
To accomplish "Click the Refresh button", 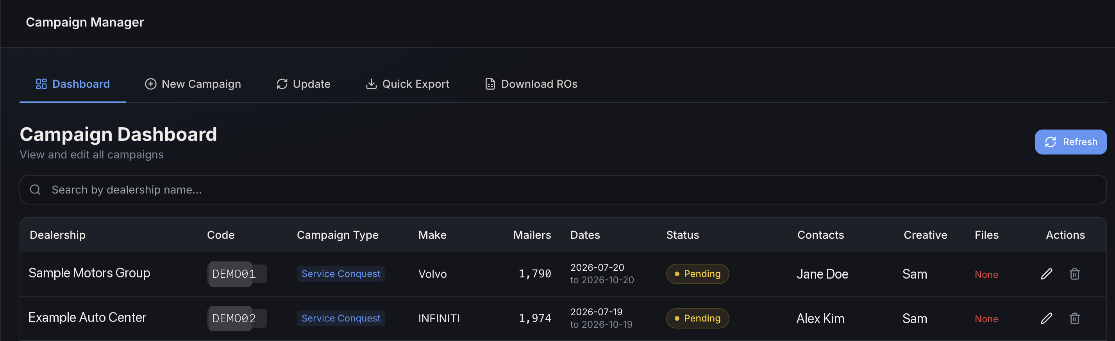I will (x=1070, y=142).
